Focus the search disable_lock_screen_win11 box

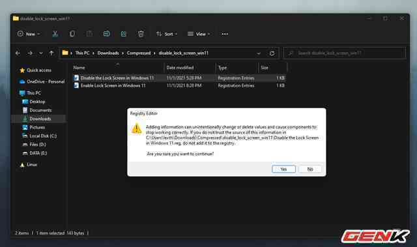[x=345, y=53]
